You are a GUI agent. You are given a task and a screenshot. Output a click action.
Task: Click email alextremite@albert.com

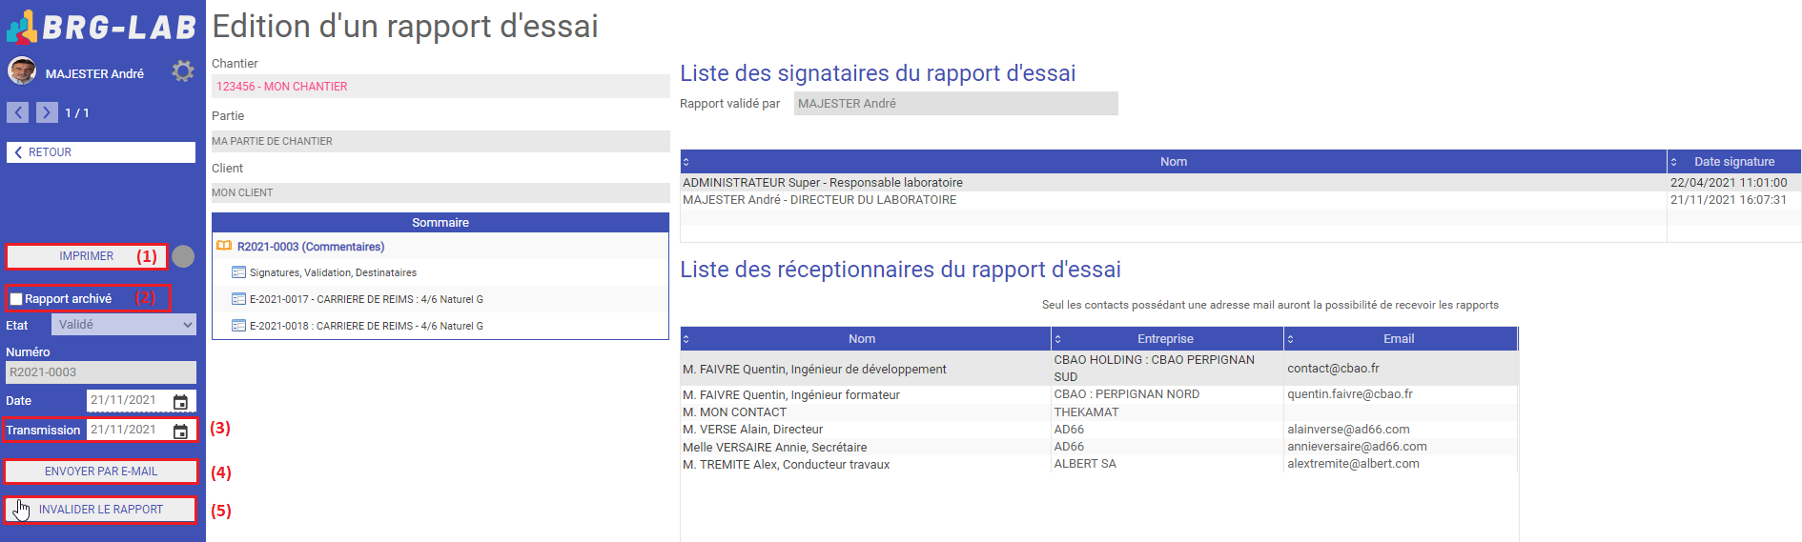[x=1353, y=464]
